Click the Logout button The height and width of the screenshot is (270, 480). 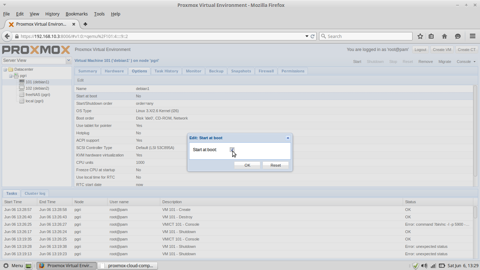click(x=420, y=50)
